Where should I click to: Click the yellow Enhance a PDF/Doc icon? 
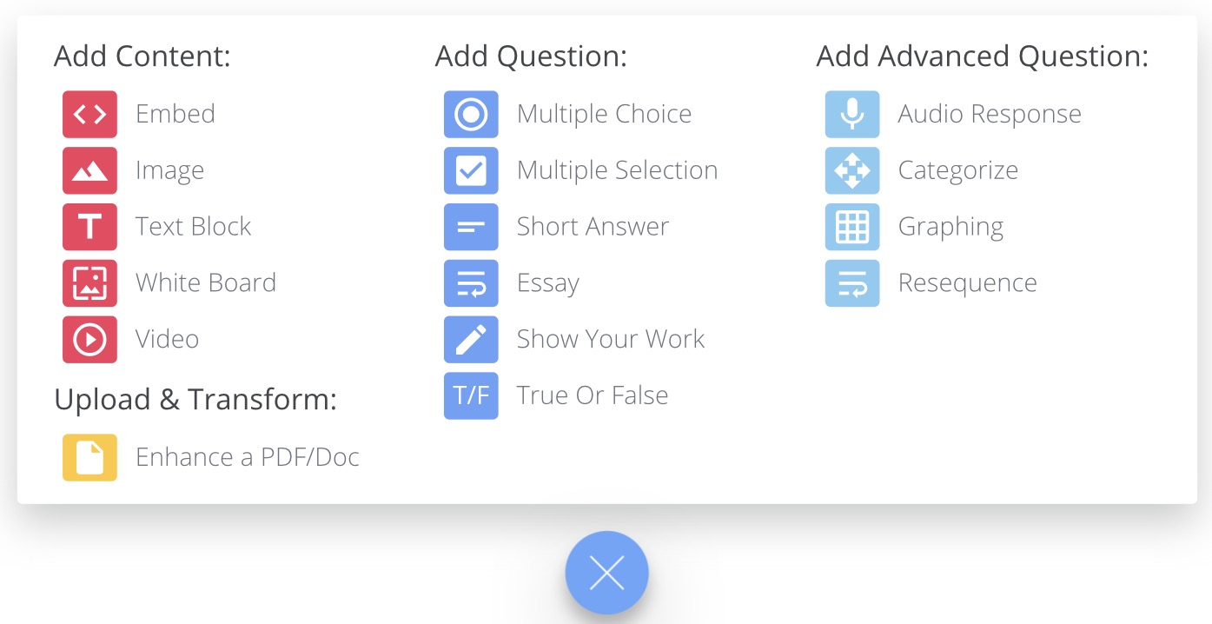[x=89, y=457]
